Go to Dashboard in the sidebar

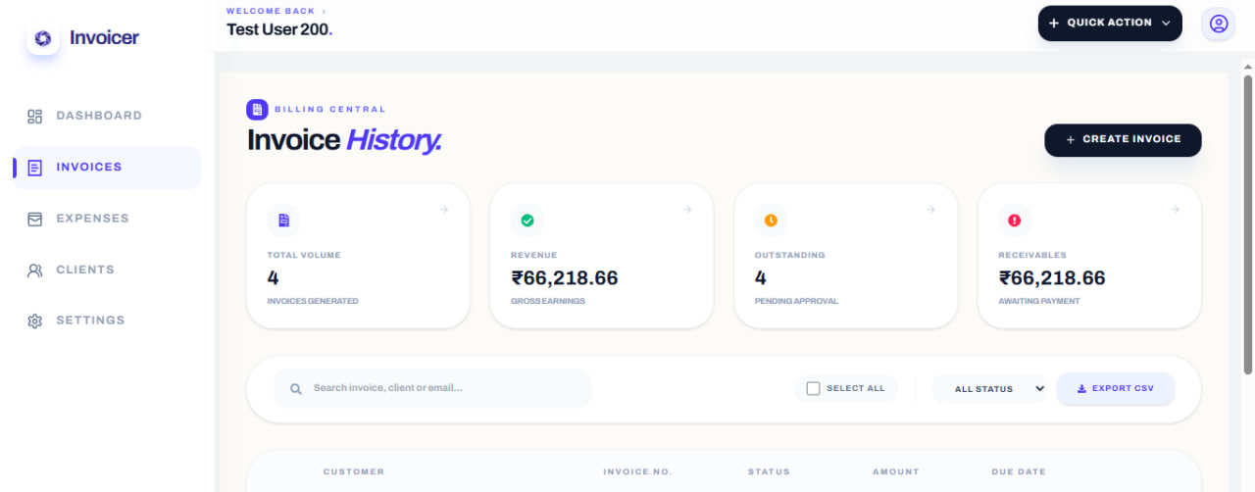click(98, 116)
